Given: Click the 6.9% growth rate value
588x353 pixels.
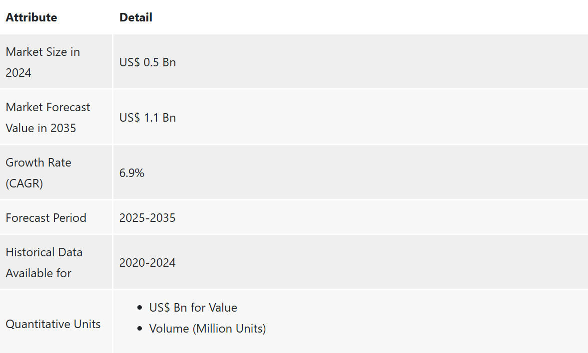Looking at the screenshot, I should 132,173.
